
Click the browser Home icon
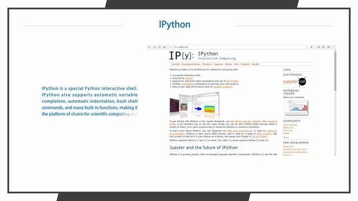pyautogui.click(x=164, y=47)
